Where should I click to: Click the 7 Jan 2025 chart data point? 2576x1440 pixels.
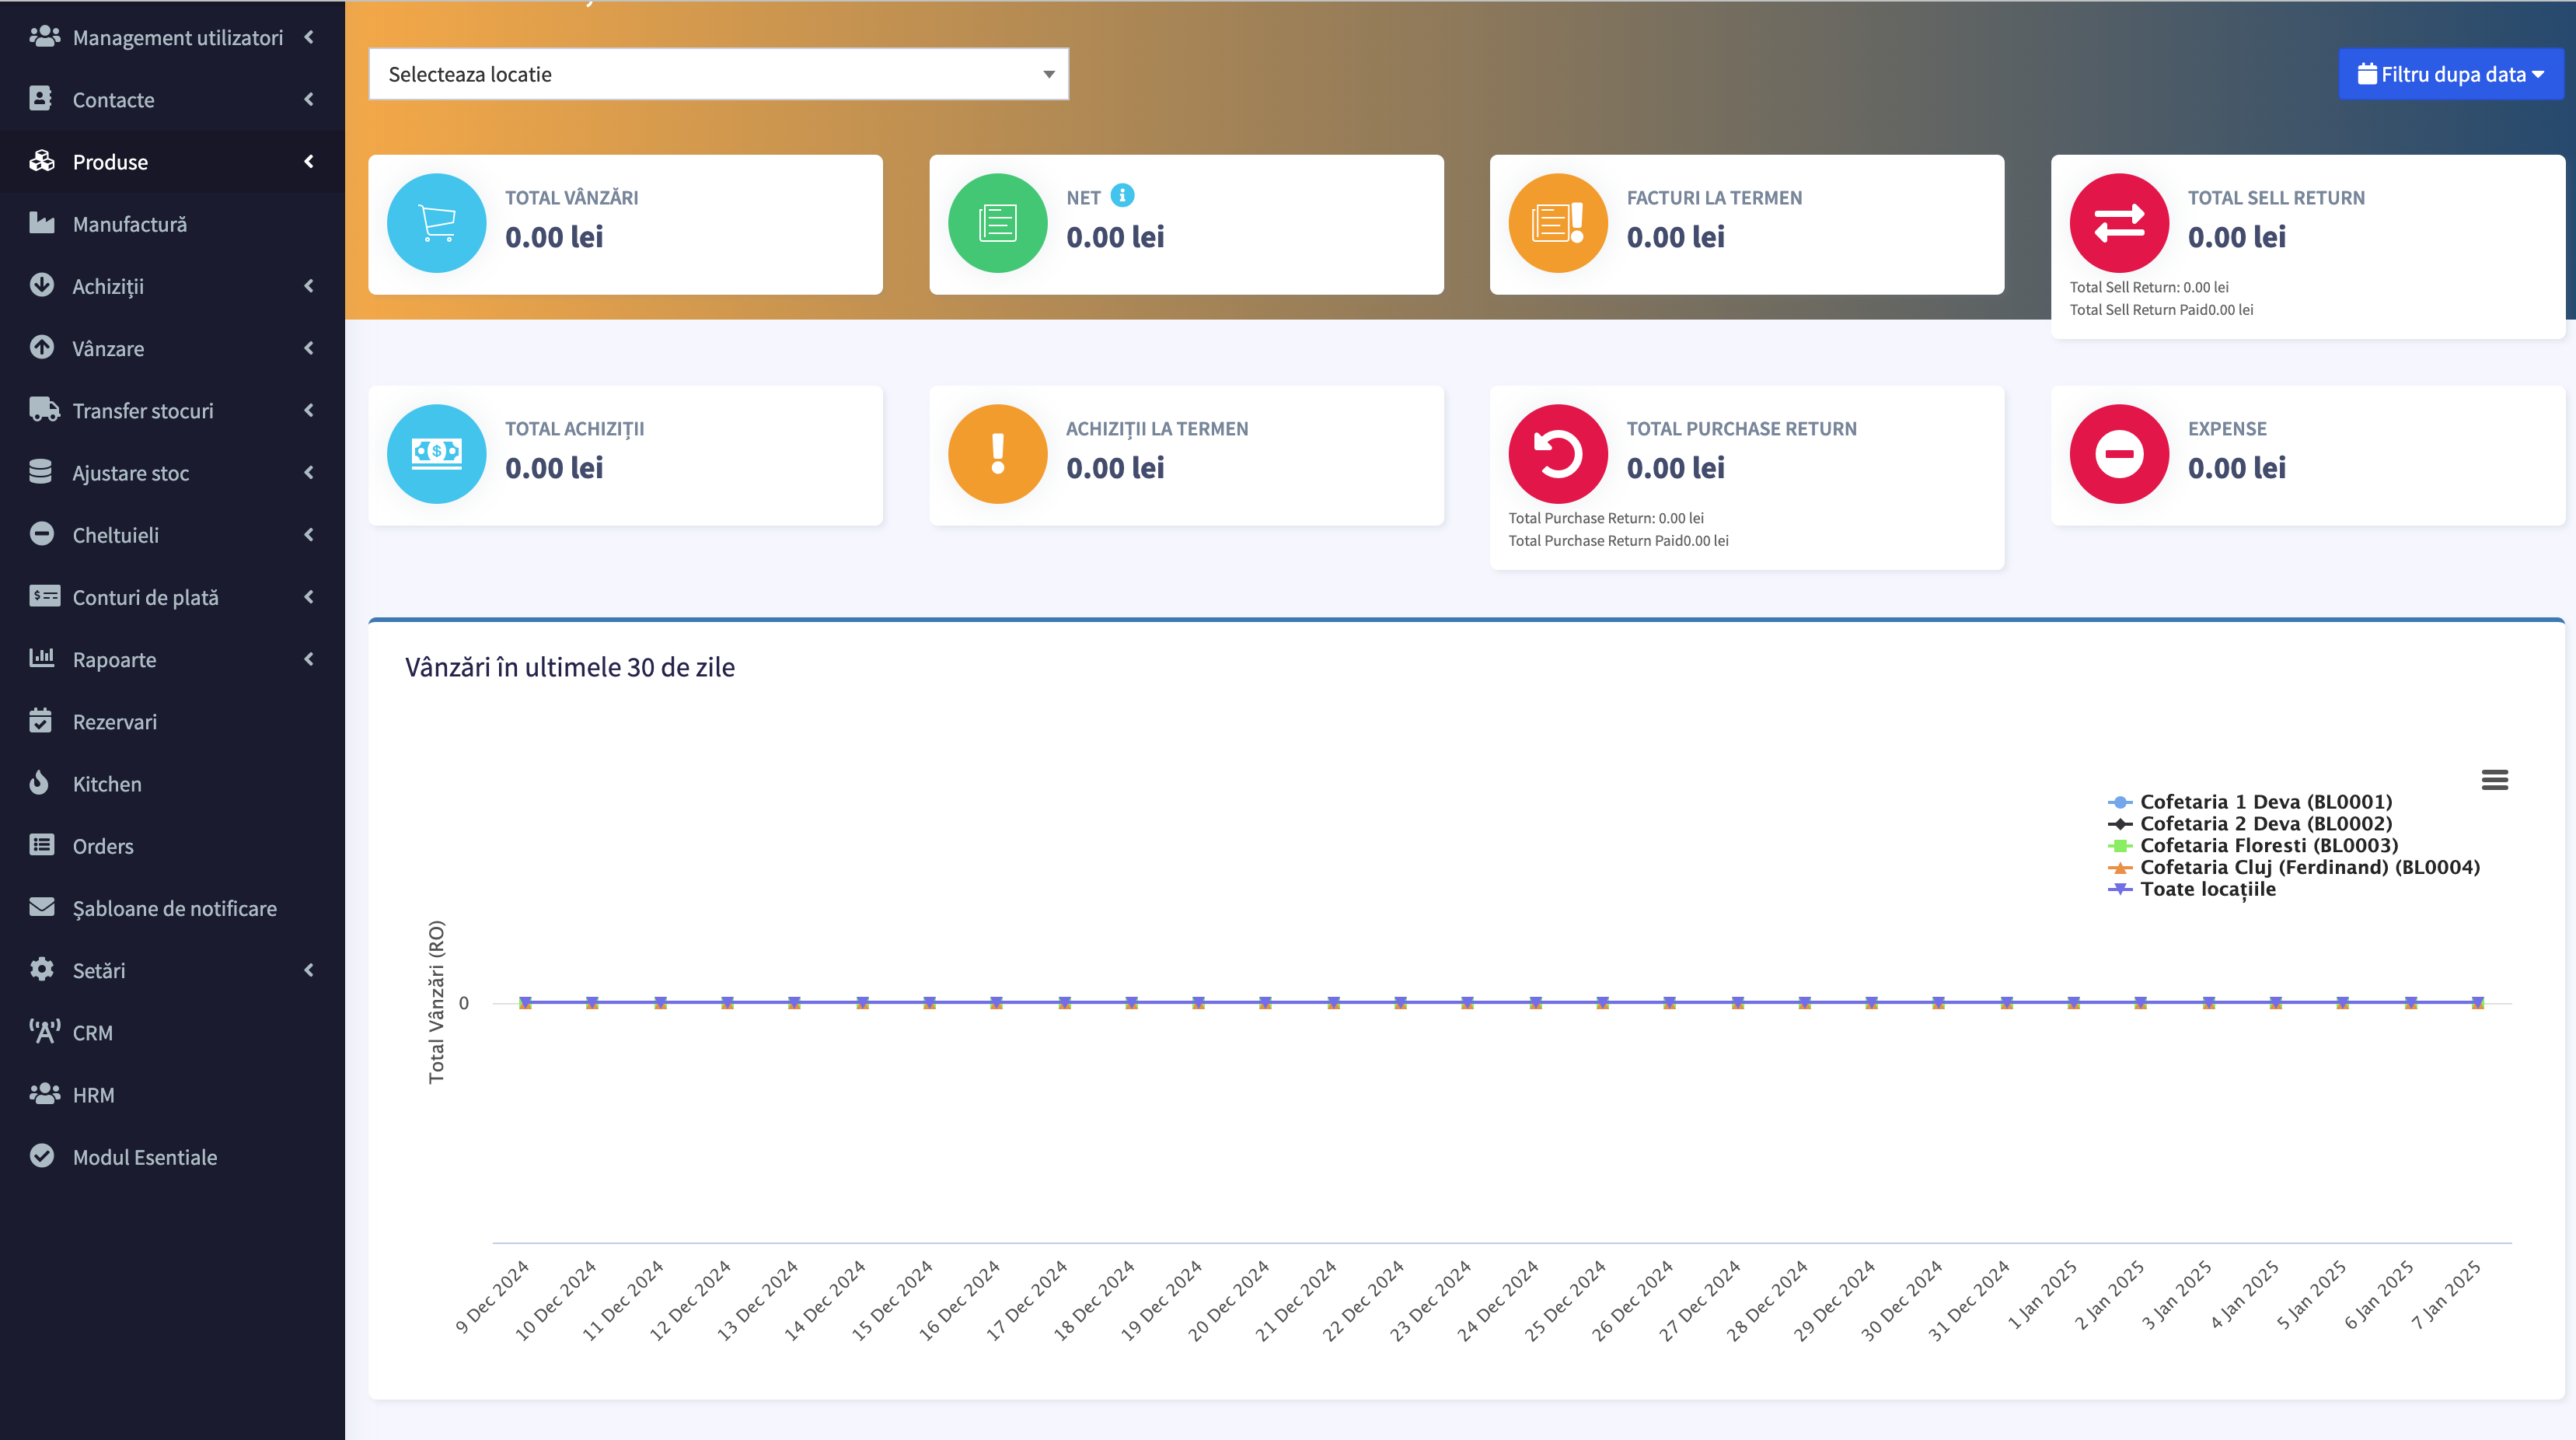tap(2477, 1002)
